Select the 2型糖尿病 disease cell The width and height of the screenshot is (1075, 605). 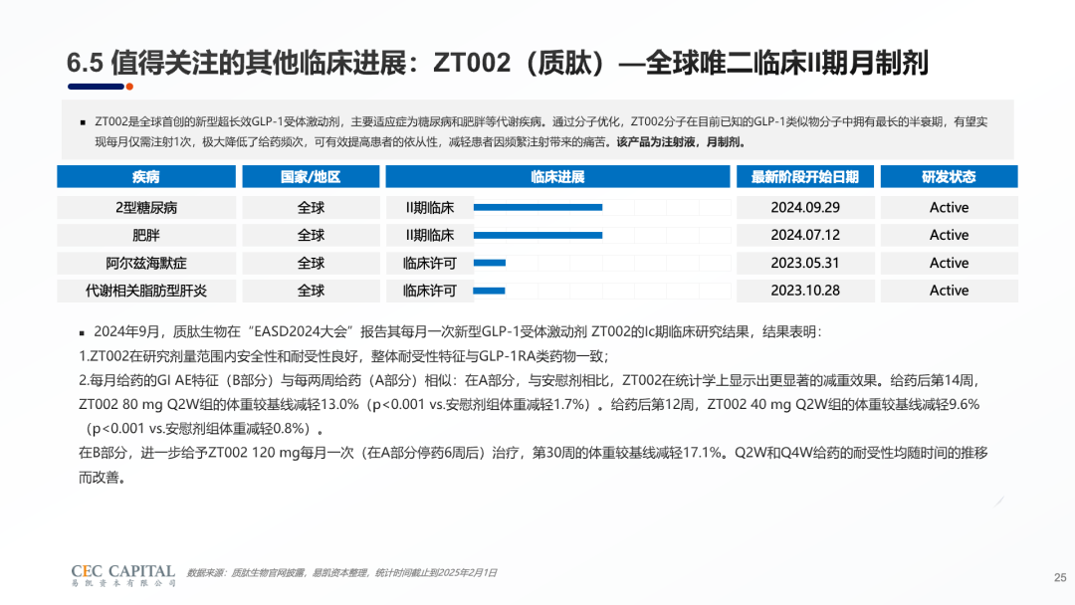point(146,208)
